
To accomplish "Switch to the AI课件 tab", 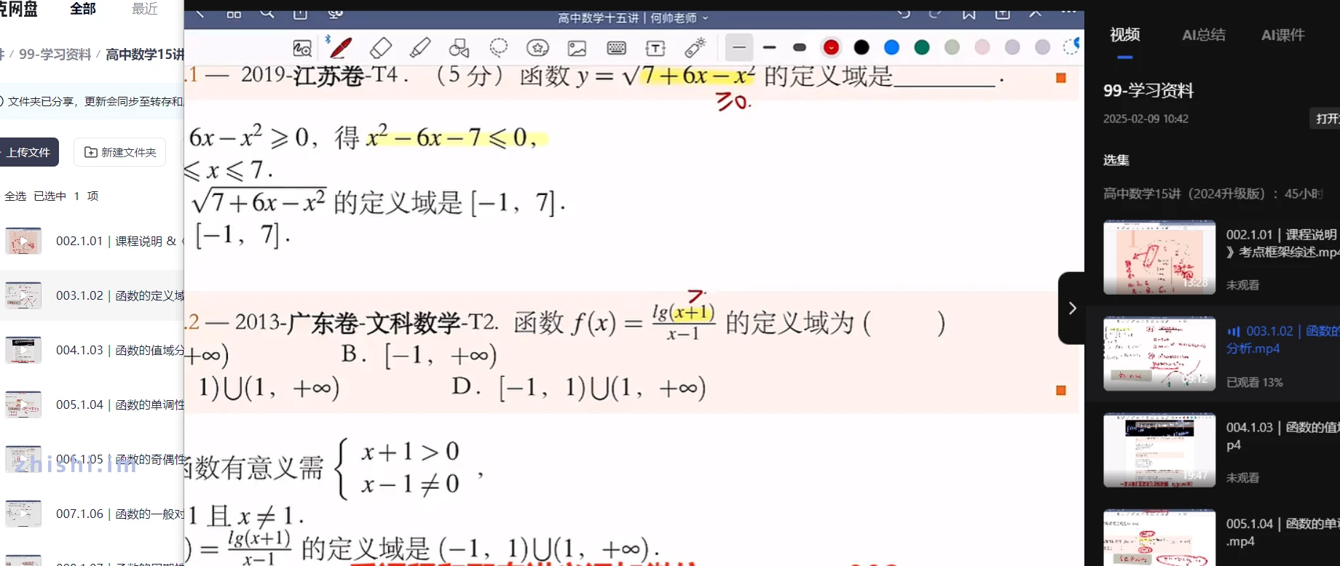I will point(1282,35).
